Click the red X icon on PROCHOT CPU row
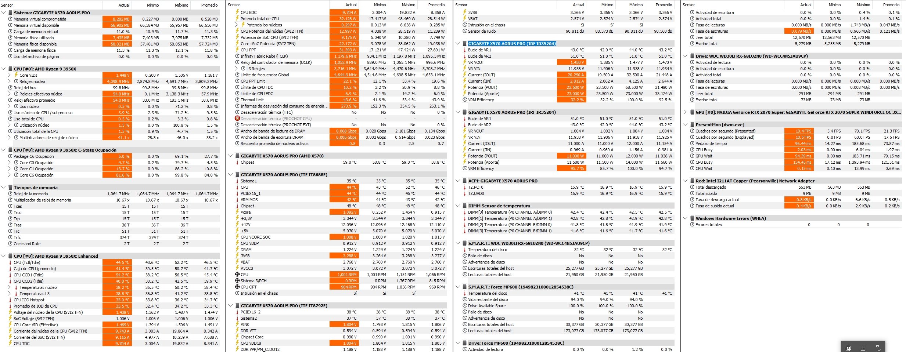Viewport: 906px width, 352px height. pyautogui.click(x=237, y=119)
